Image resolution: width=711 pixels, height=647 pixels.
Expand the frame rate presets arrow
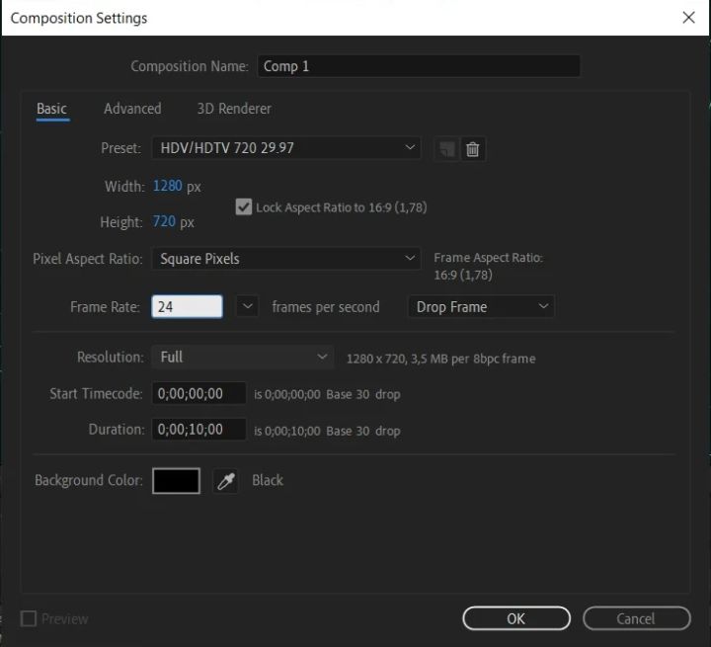tap(250, 307)
